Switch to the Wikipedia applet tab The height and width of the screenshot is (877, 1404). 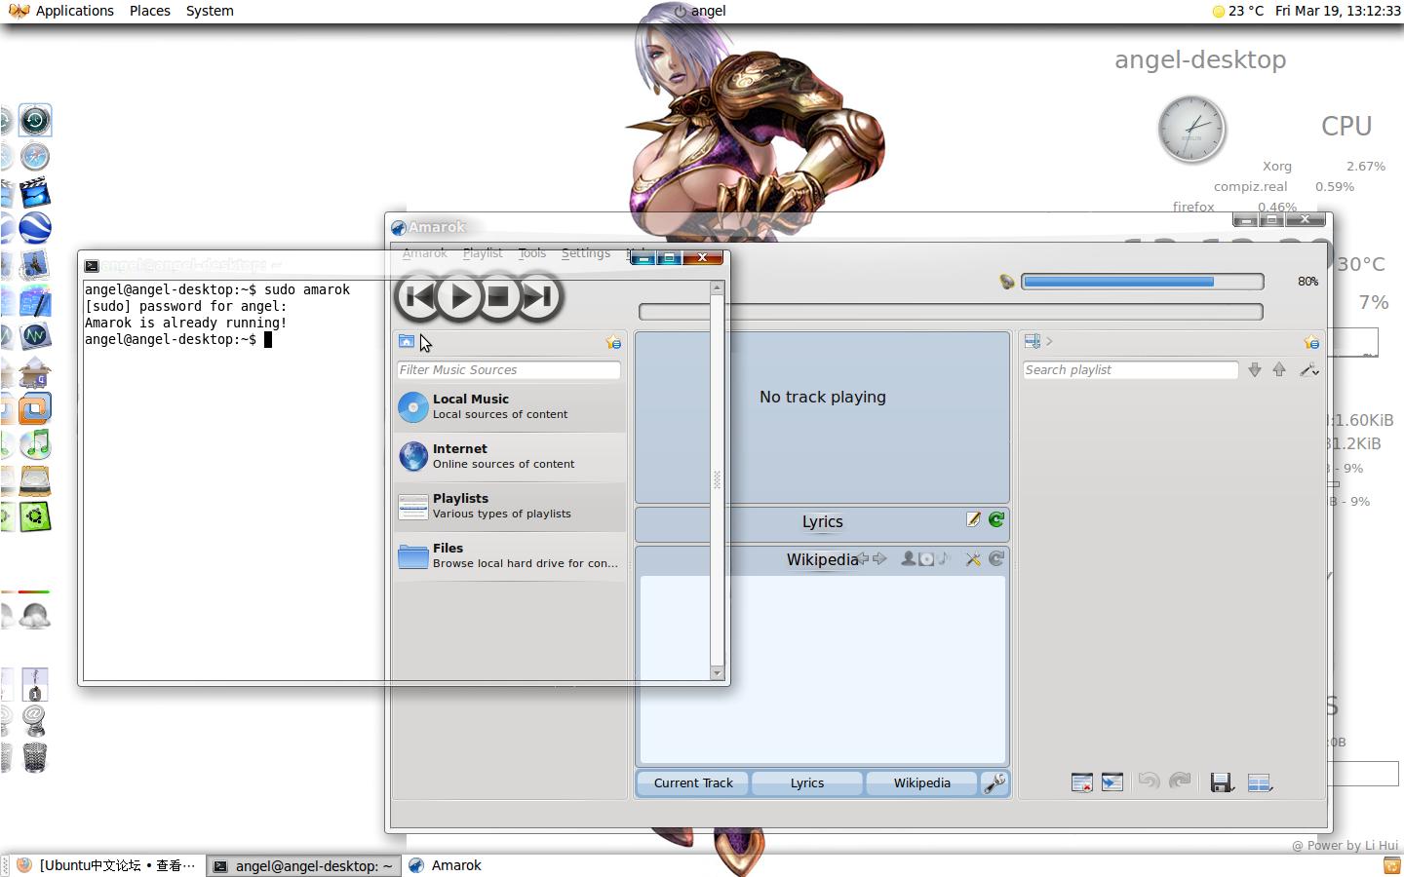point(921,783)
